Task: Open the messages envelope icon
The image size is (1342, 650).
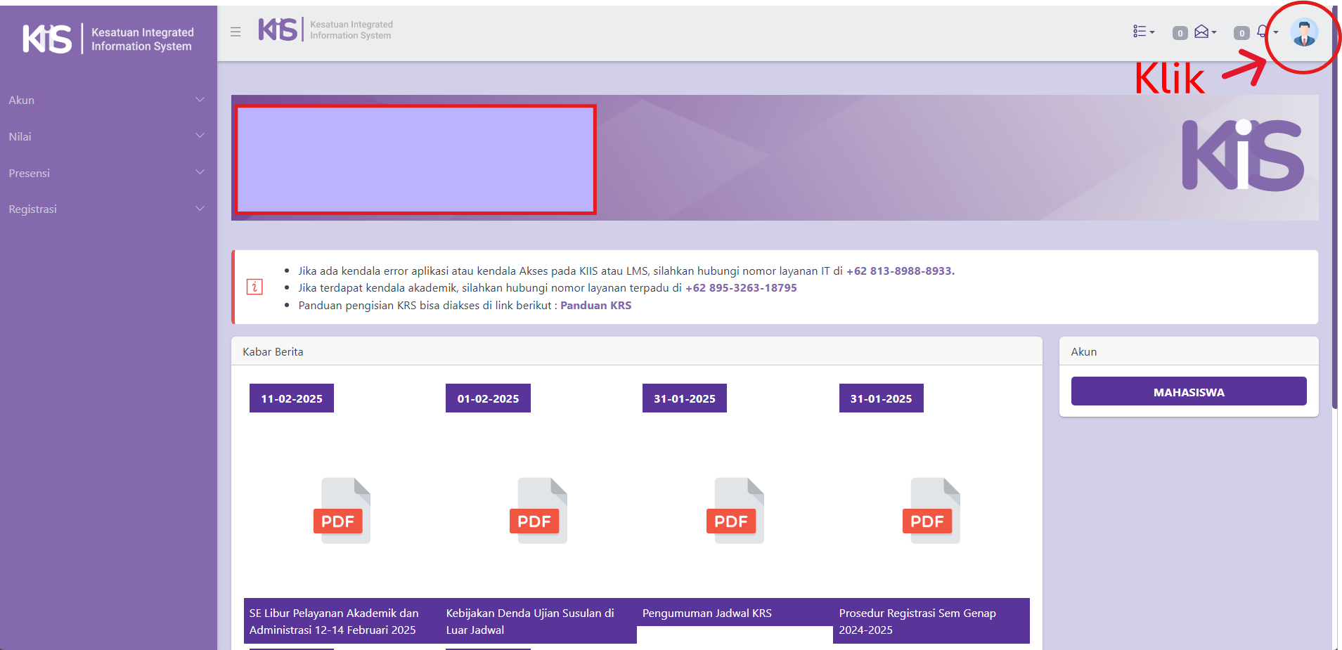Action: click(1201, 32)
